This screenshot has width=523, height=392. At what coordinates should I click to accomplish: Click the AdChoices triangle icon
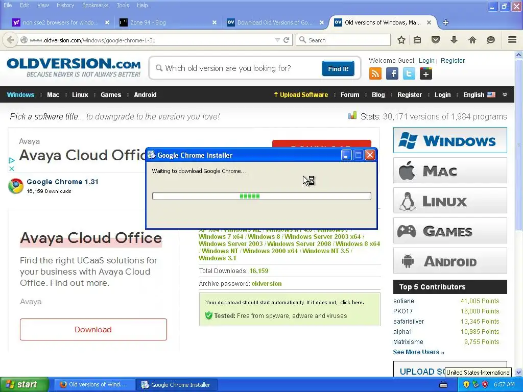(x=12, y=160)
